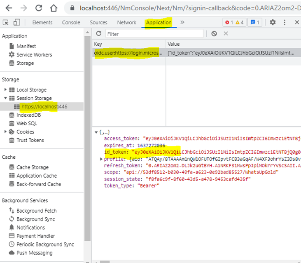The width and height of the screenshot is (301, 263).
Task: Switch to the Sources tab
Action: coord(98,23)
